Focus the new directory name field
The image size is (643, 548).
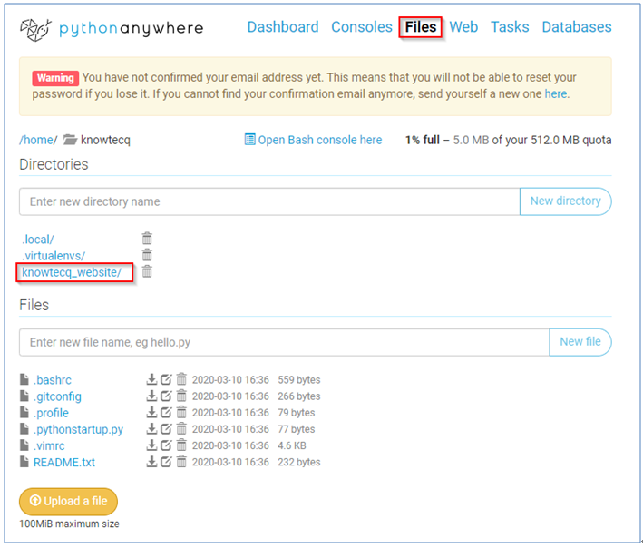coord(269,201)
